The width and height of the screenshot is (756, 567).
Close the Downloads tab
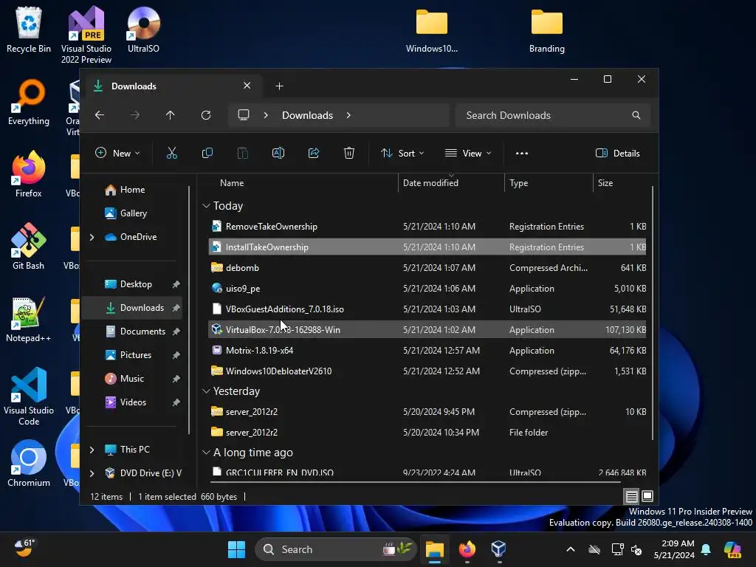(x=247, y=86)
